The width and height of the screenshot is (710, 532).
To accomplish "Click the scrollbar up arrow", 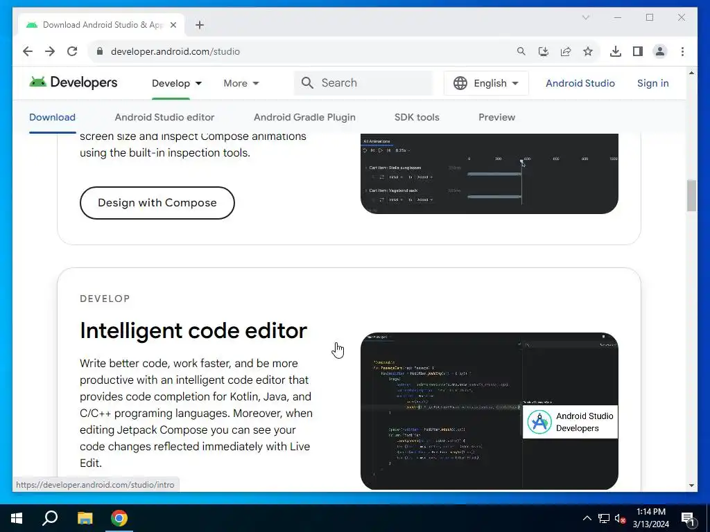I will 691,72.
